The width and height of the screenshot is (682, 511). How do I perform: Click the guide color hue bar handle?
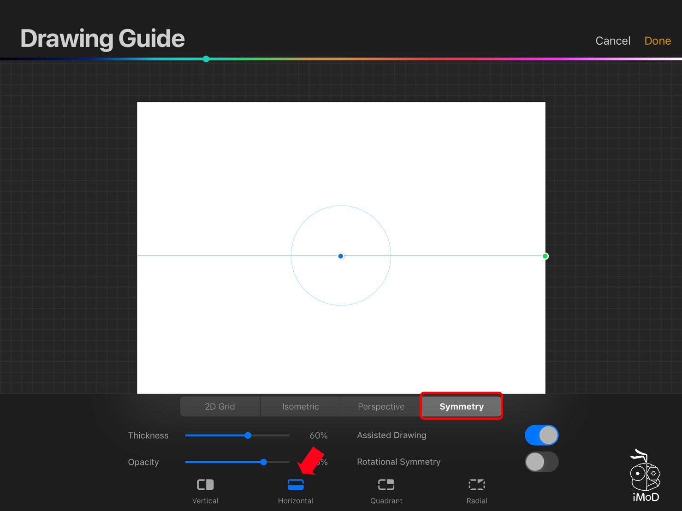(x=206, y=59)
